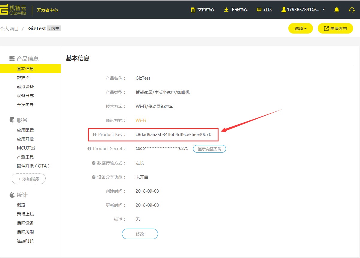Click the help icon beside 数据传输方式
Viewport: 360px width, 258px height.
coord(94,163)
